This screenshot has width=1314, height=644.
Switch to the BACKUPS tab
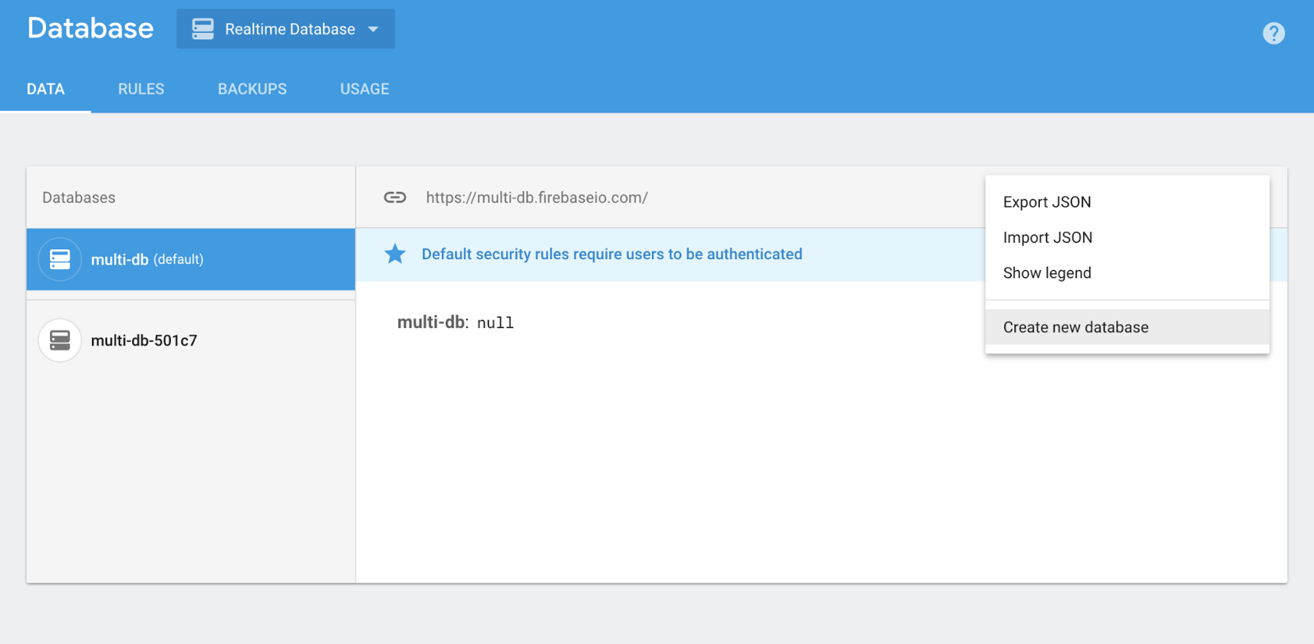click(252, 89)
